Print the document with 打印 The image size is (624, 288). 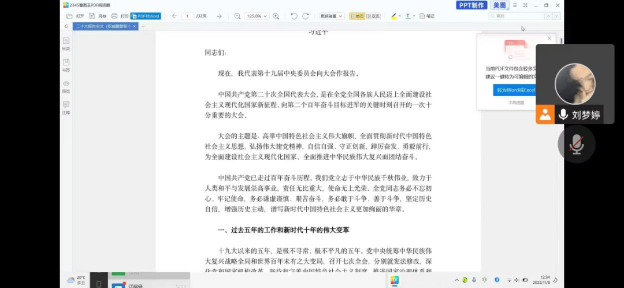120,16
